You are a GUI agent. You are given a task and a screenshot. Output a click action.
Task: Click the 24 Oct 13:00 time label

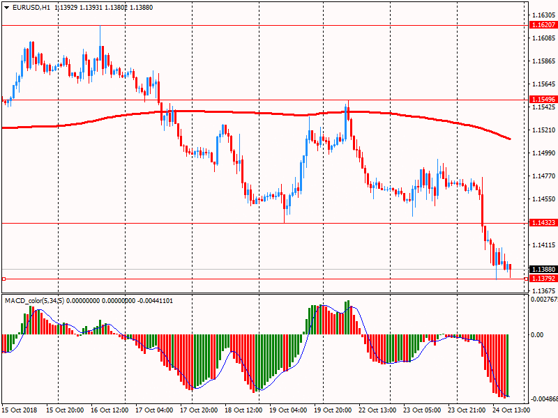point(512,410)
